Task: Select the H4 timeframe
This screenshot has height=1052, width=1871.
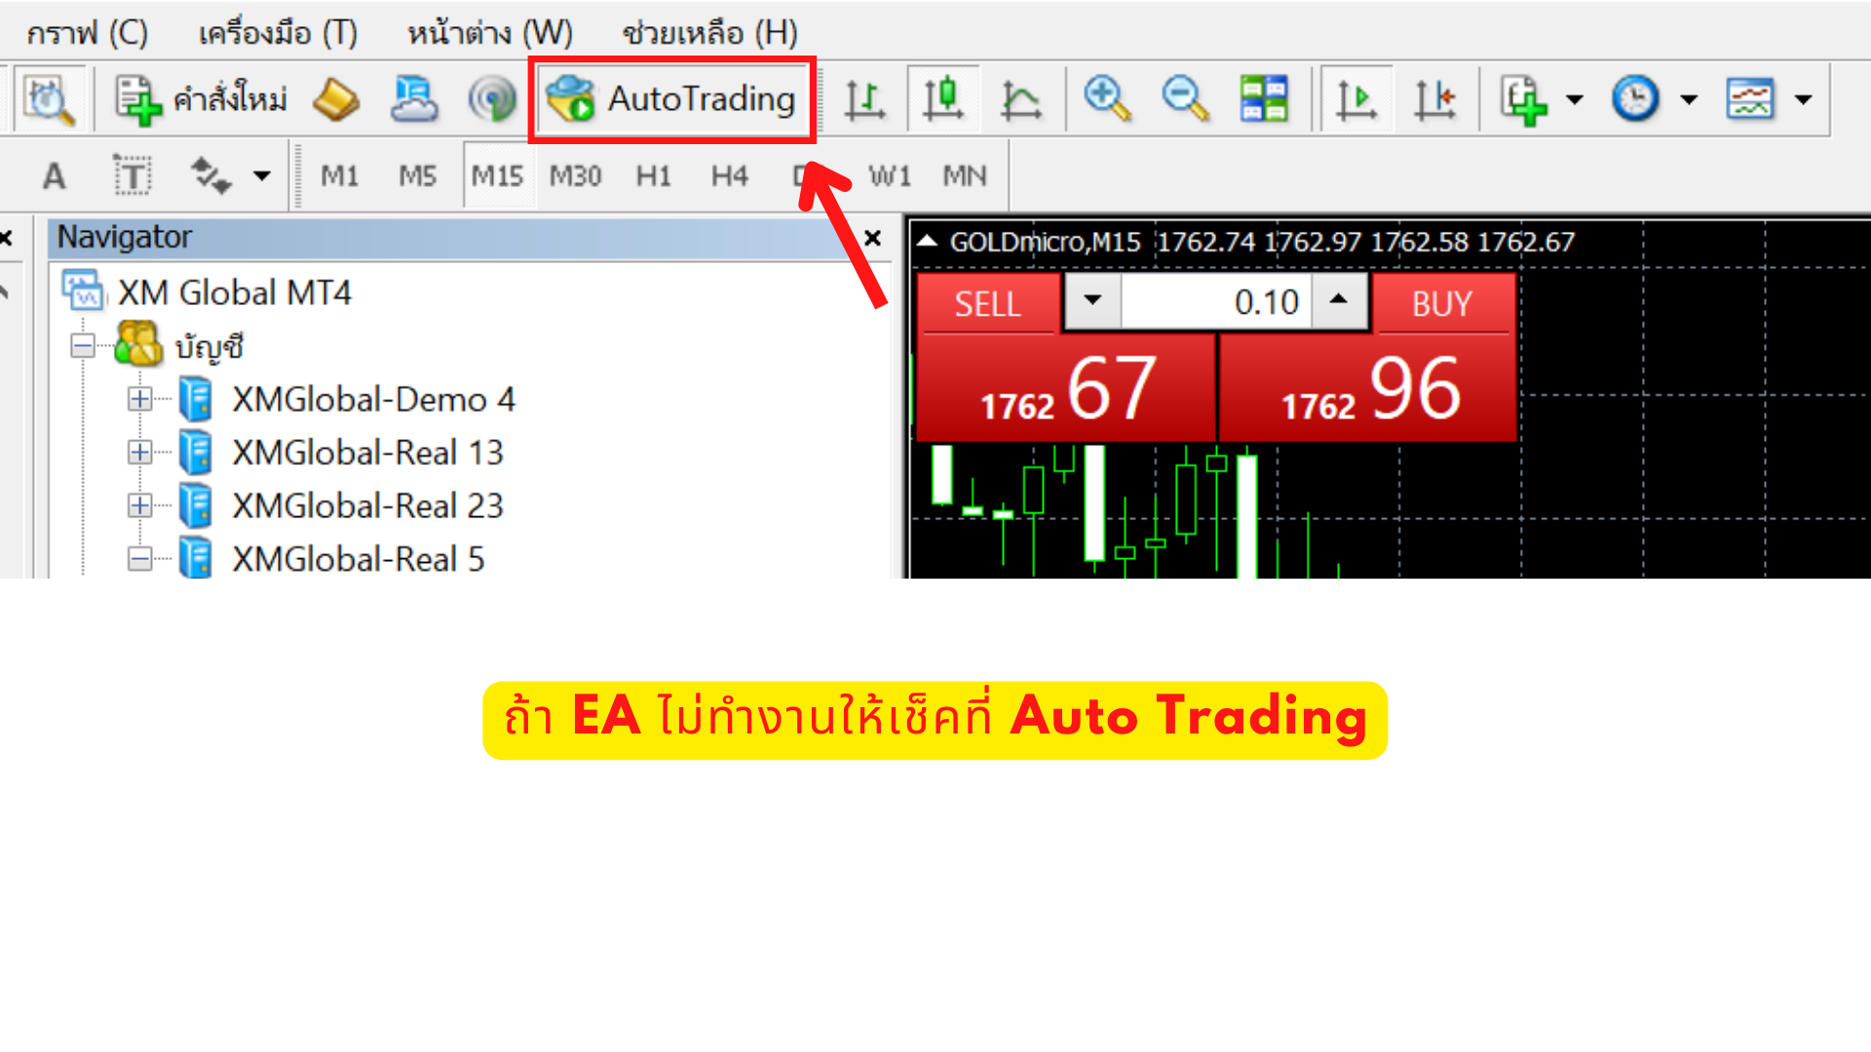Action: [730, 176]
